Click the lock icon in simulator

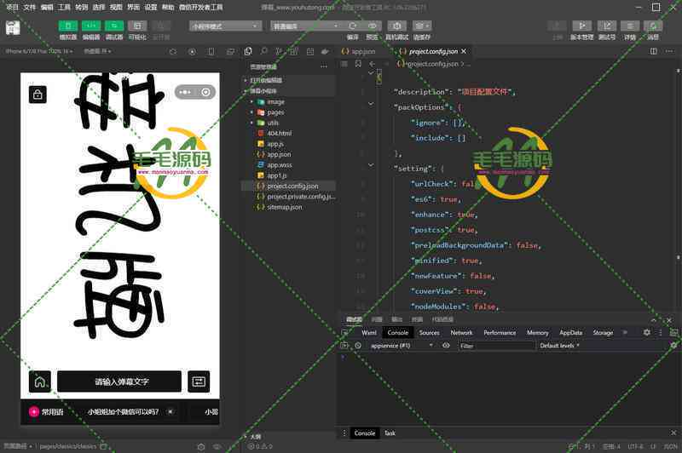38,95
